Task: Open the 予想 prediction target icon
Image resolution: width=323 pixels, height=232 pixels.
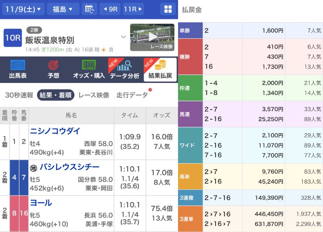Action: 53,66
